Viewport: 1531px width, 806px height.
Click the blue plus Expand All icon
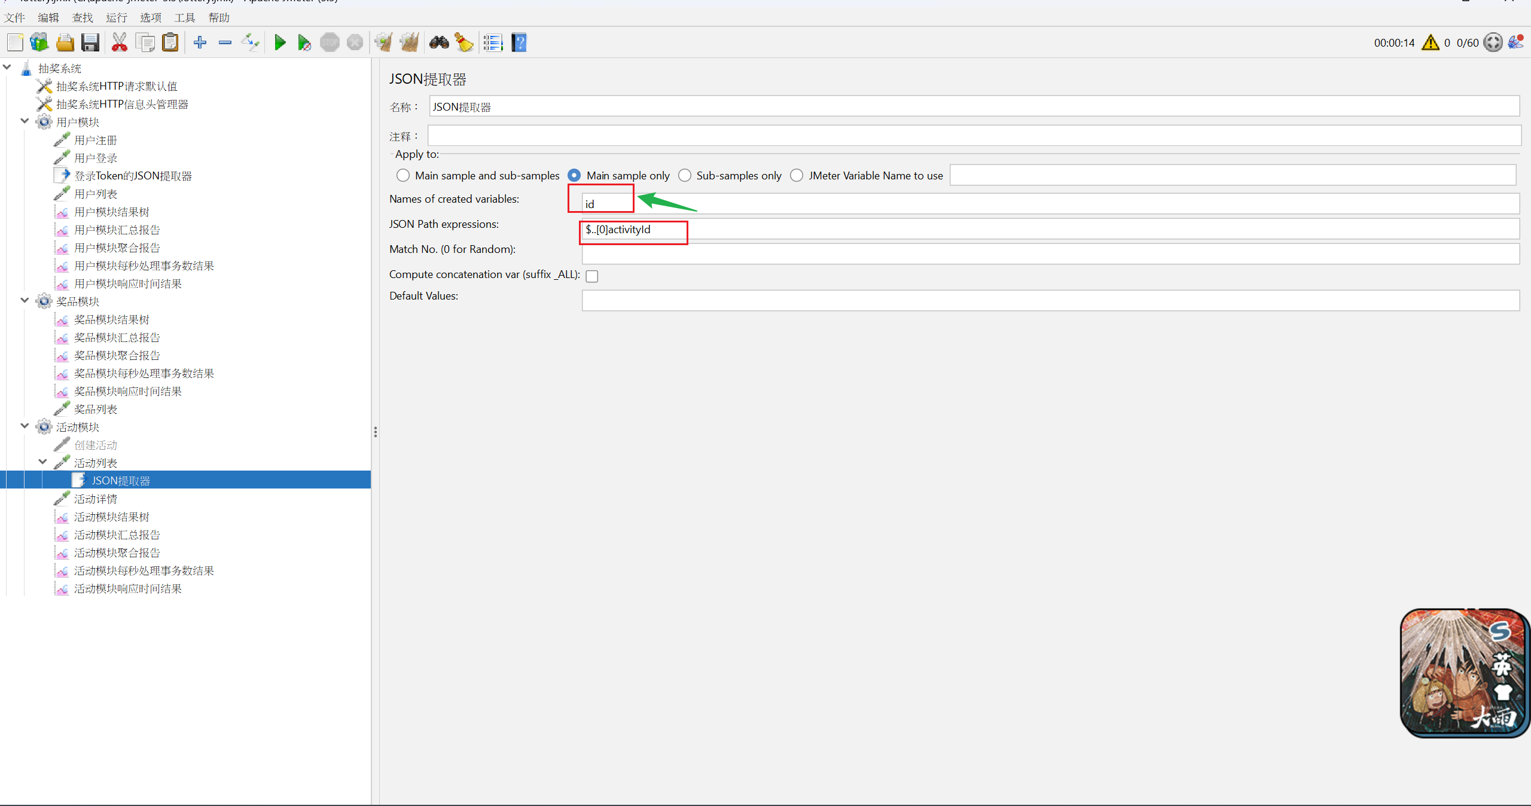click(200, 42)
